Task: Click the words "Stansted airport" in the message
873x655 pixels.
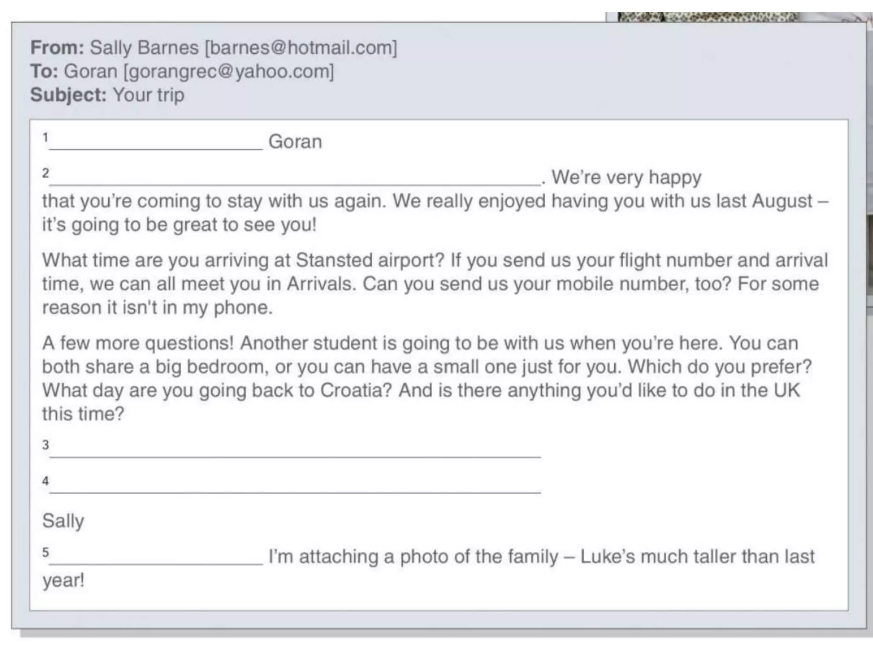Action: tap(370, 260)
